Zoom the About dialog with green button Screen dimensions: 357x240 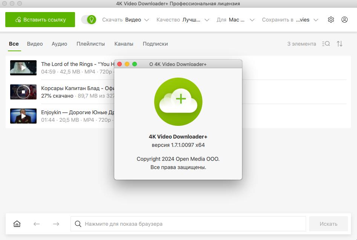click(x=135, y=64)
